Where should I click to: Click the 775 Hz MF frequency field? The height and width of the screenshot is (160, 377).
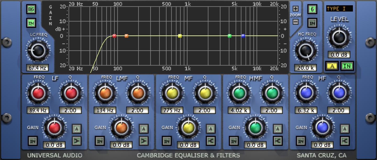(x=172, y=110)
